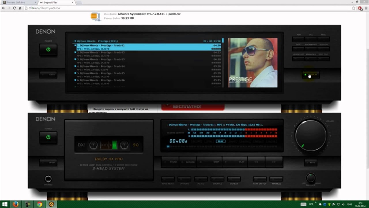Open the playlist MANAGER button
369x208 pixels.
[x=311, y=59]
